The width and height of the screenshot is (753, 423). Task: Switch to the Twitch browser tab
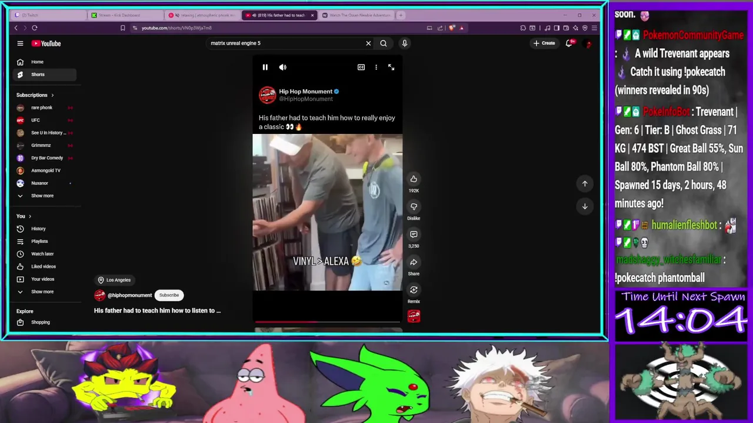(50, 15)
